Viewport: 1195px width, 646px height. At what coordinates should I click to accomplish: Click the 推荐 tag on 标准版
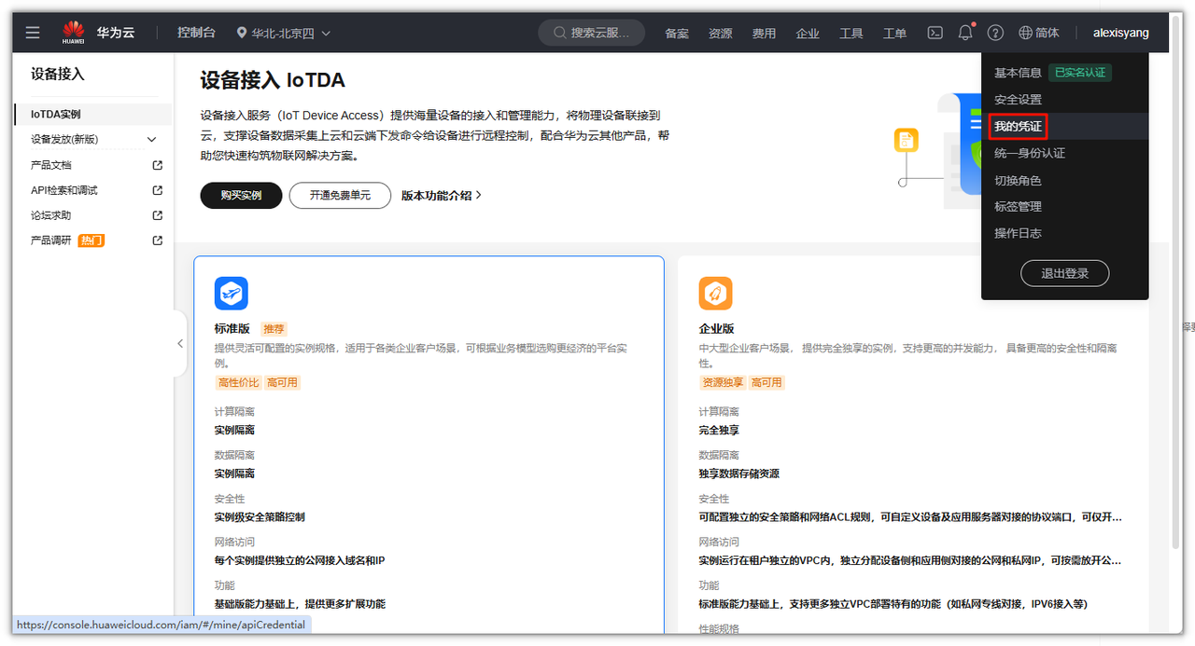(274, 329)
